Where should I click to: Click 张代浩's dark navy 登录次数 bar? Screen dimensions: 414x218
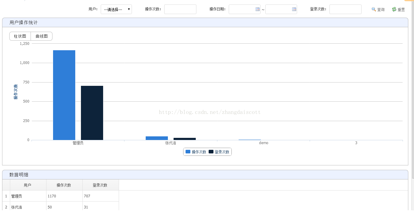(x=185, y=139)
